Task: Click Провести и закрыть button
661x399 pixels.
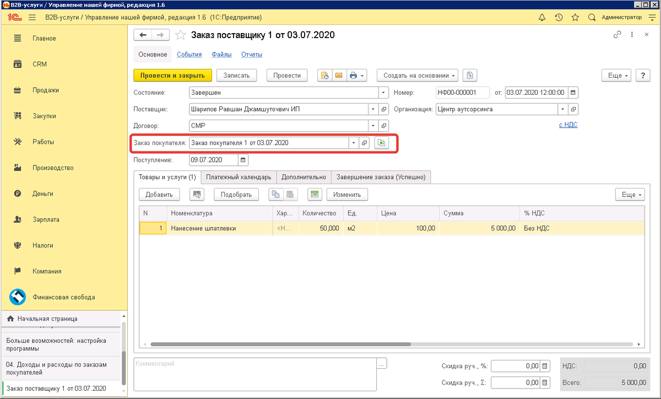Action: point(172,76)
